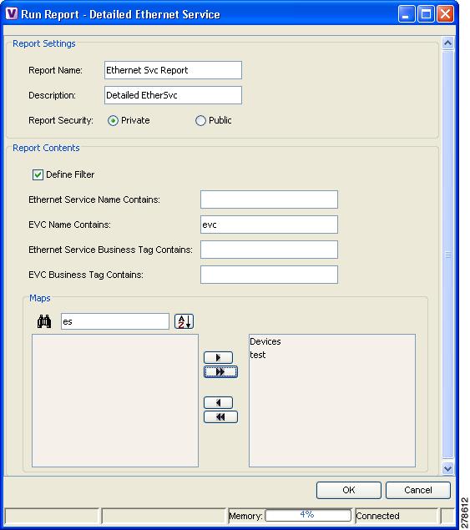Screen dimensions: 470x530
Task: Click the Cancel button
Action: coord(418,490)
